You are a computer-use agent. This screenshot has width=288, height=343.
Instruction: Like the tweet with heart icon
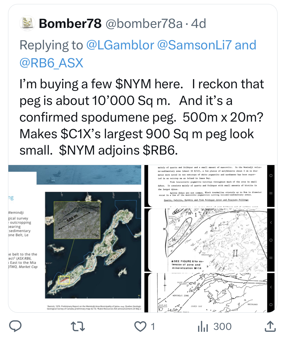click(140, 326)
